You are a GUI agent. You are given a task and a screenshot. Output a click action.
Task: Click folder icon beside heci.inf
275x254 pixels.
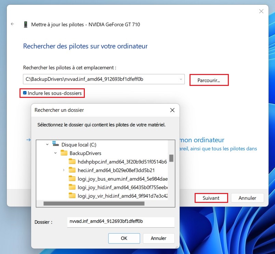click(72, 170)
